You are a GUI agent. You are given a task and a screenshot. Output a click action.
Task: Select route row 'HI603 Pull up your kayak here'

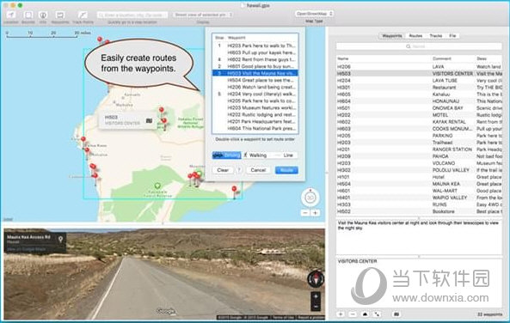click(255, 52)
